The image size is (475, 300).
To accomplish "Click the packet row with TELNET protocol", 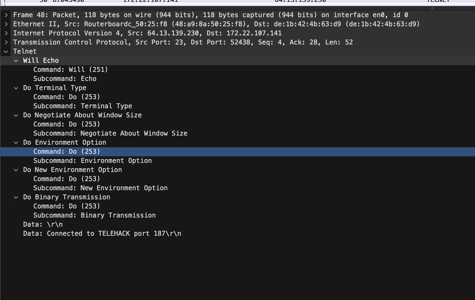I will coord(228,2).
